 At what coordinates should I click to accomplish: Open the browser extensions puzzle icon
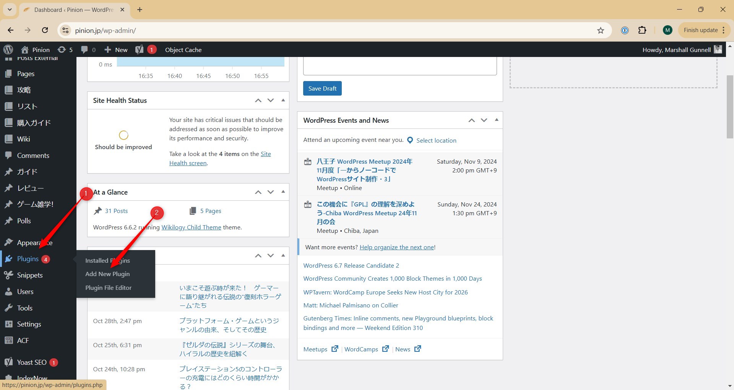click(x=642, y=30)
